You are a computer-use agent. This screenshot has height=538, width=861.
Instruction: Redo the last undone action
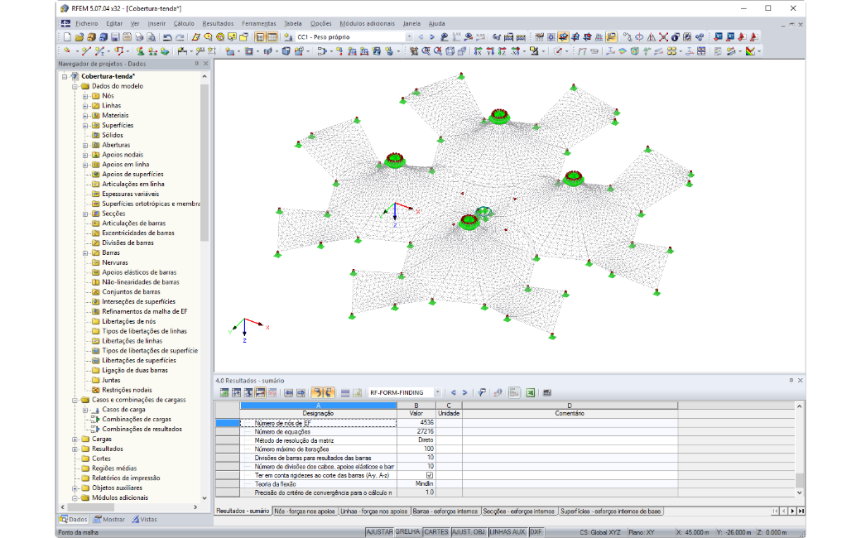[180, 36]
